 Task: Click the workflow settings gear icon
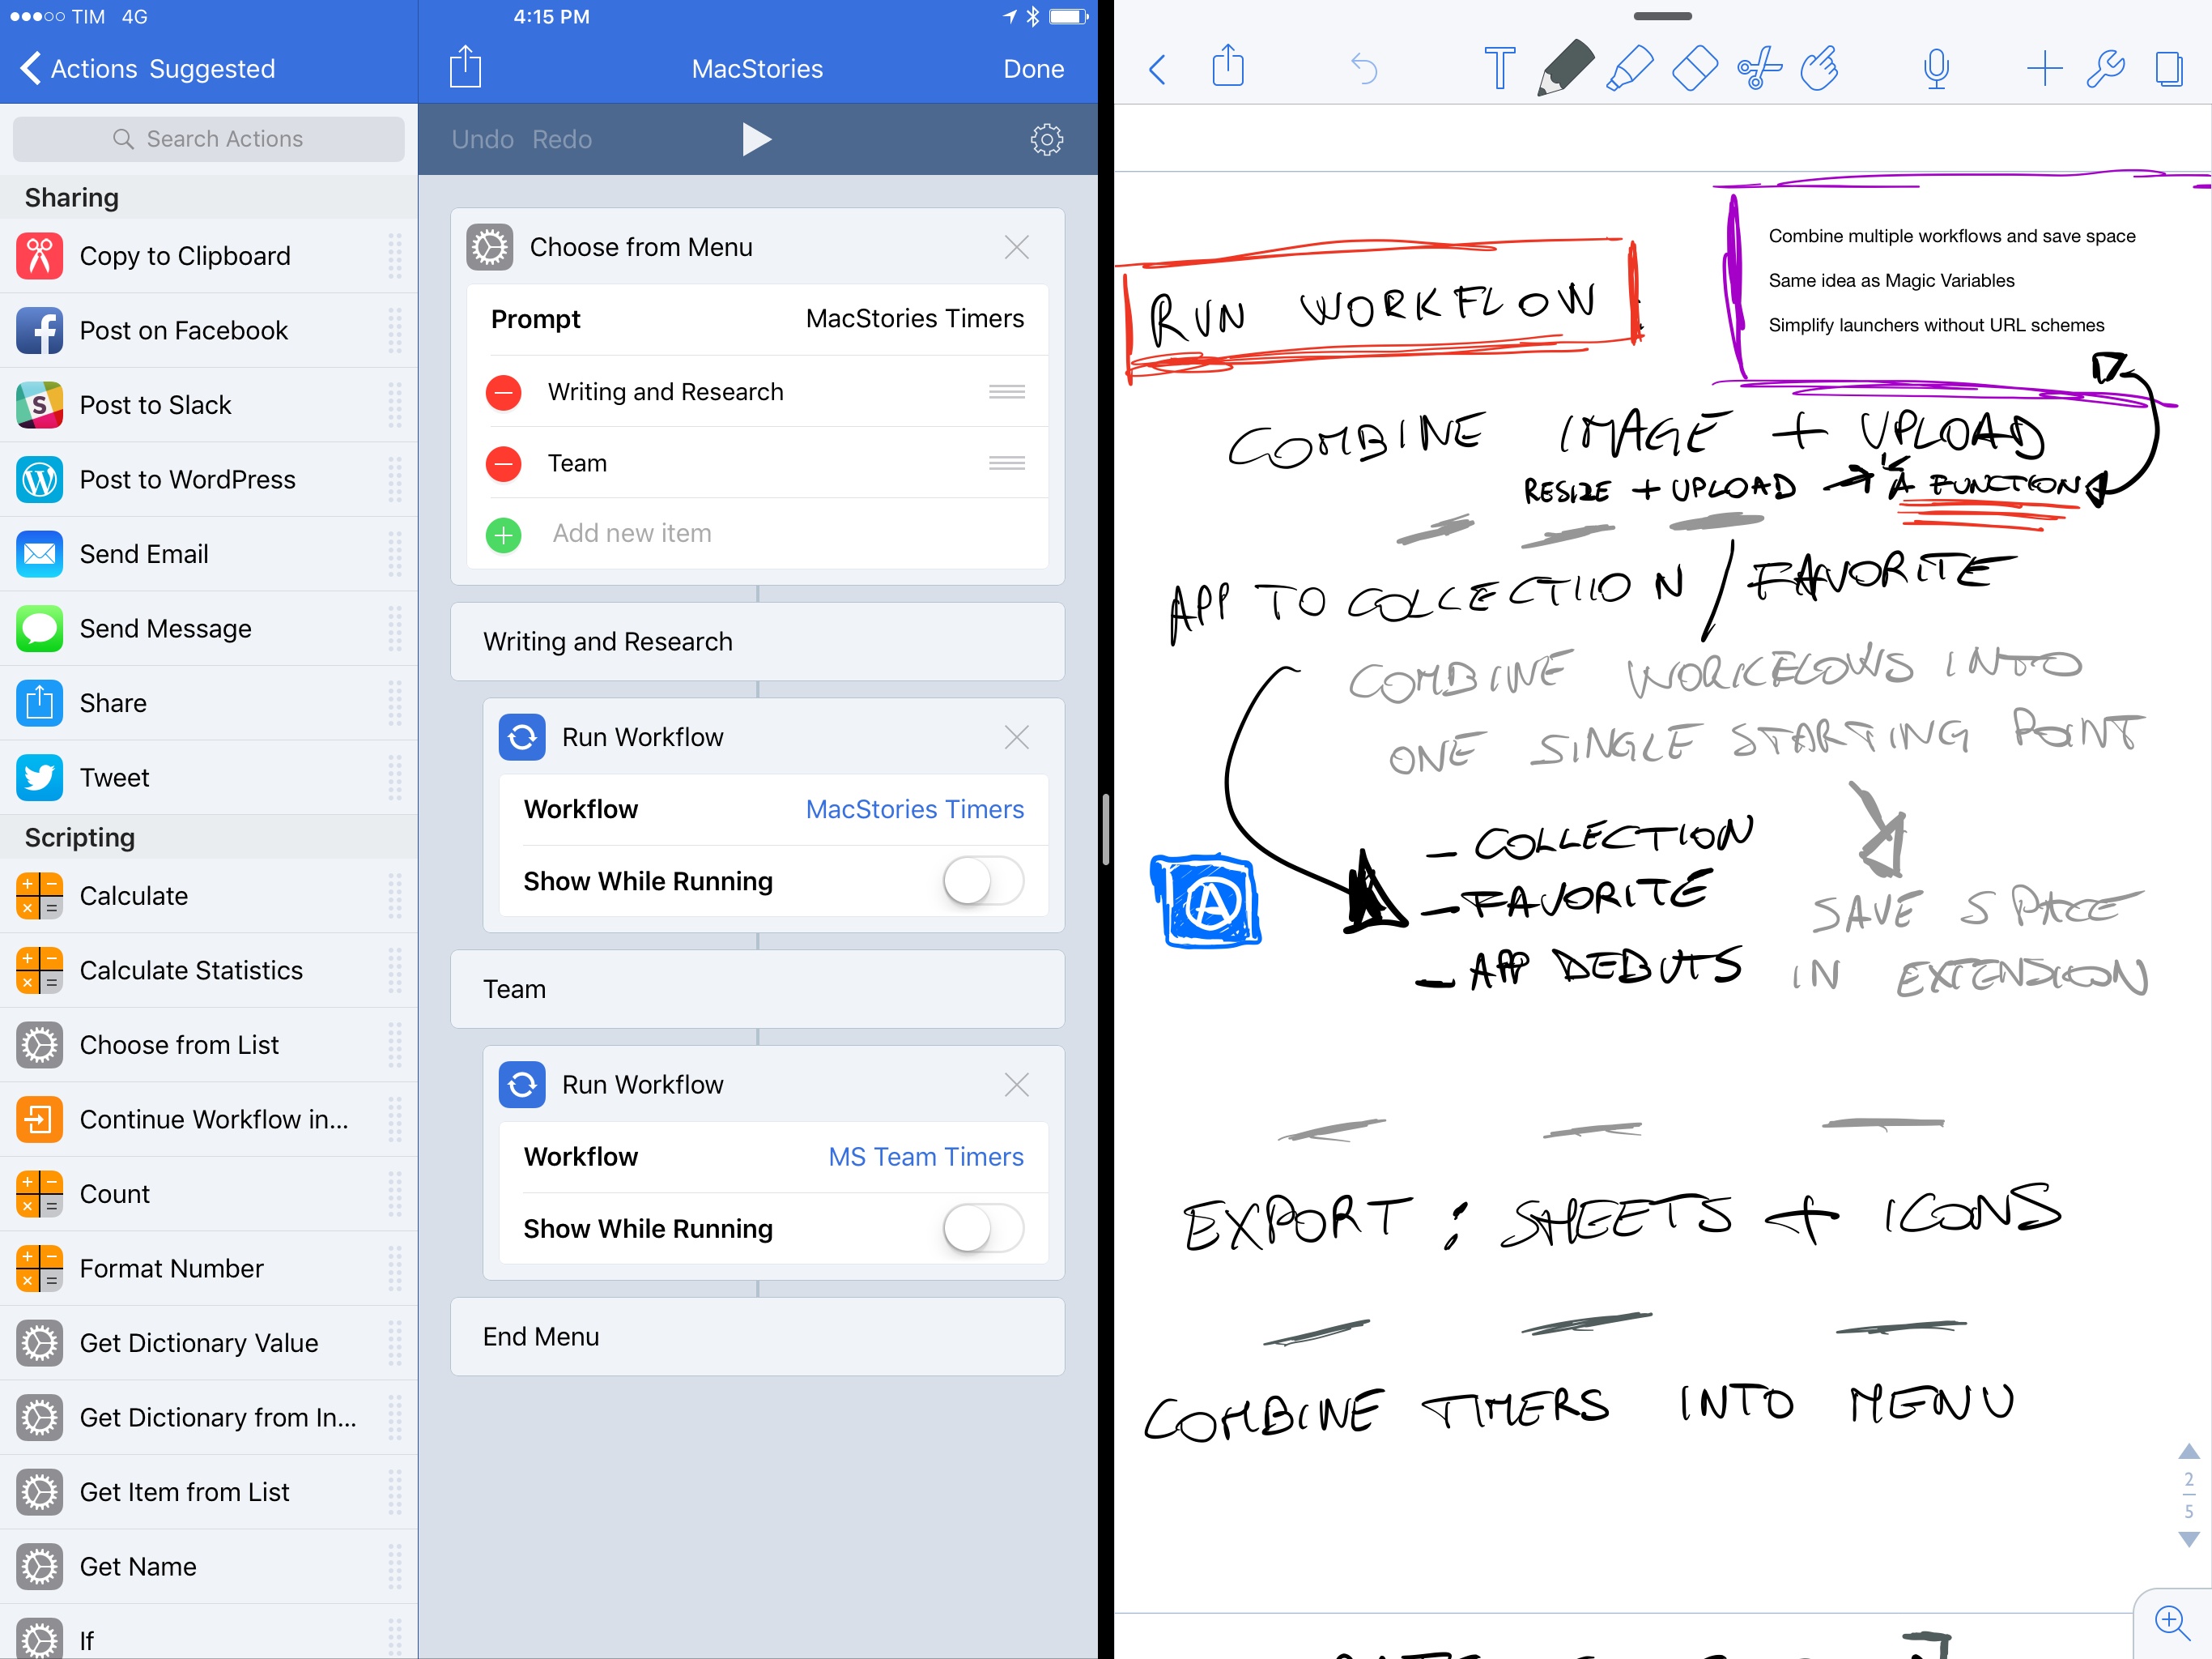pos(1047,138)
